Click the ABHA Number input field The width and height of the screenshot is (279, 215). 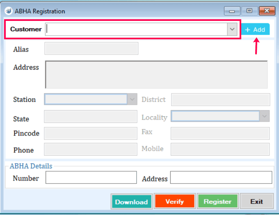(x=91, y=177)
